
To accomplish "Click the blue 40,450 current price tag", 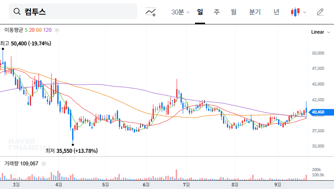I will (x=317, y=112).
